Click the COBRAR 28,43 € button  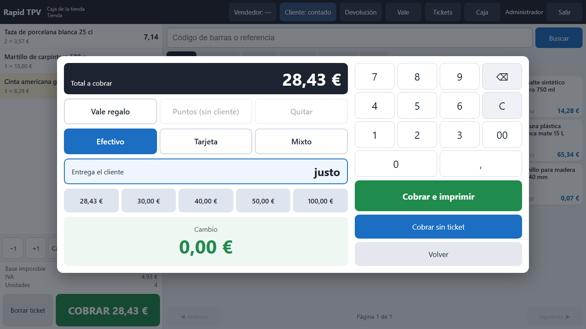click(x=108, y=310)
